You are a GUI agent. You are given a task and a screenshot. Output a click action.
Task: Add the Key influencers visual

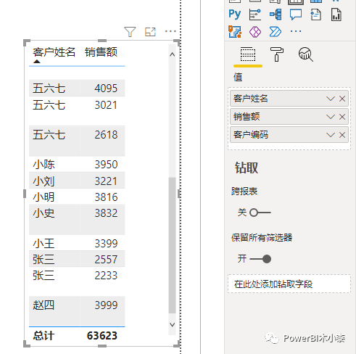coord(255,15)
